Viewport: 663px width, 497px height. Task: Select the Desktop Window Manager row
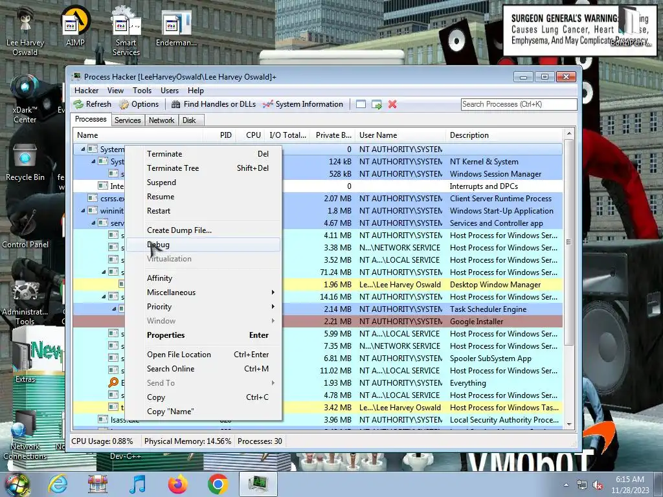pos(317,285)
